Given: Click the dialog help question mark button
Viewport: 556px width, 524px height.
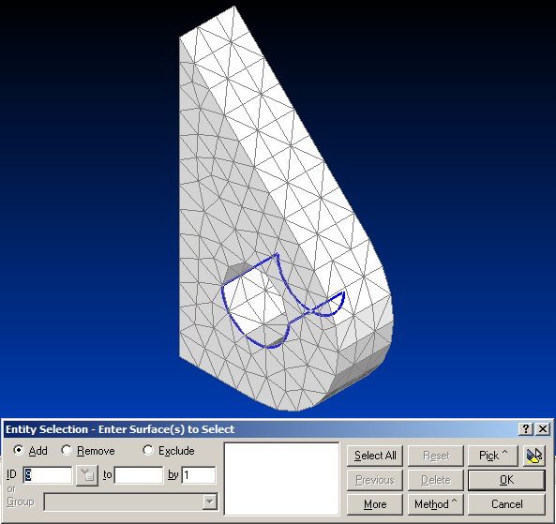Looking at the screenshot, I should pos(526,429).
